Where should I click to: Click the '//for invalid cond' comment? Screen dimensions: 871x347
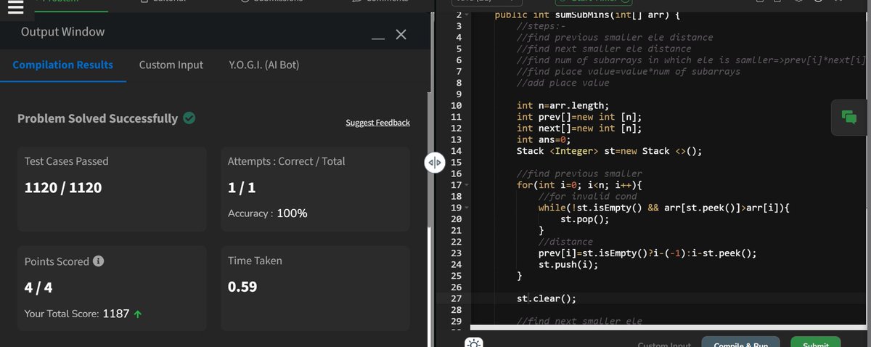click(588, 196)
